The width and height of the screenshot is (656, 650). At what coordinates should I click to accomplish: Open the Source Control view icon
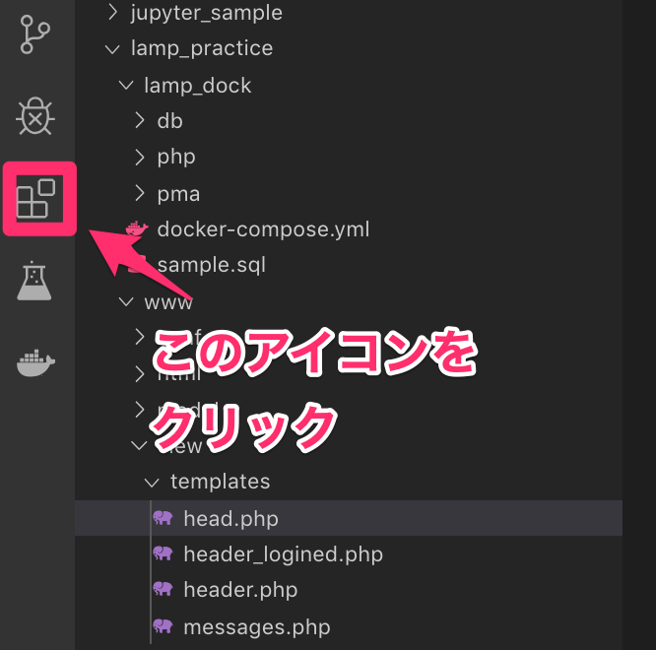(x=35, y=34)
